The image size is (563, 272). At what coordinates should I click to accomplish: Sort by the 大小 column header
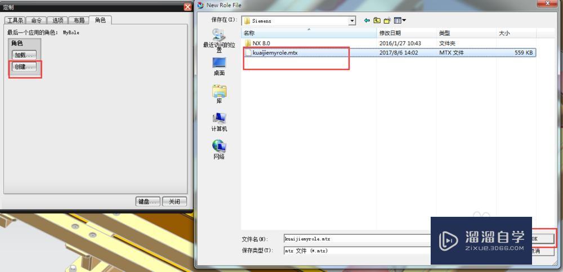pos(516,33)
